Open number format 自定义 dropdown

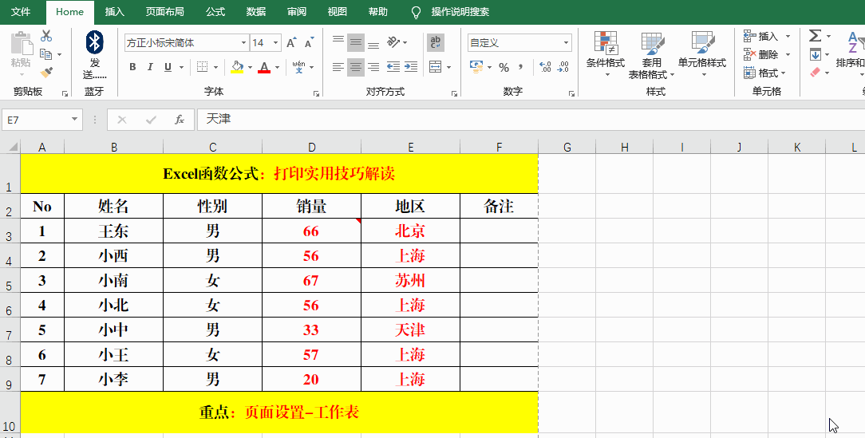(x=566, y=43)
